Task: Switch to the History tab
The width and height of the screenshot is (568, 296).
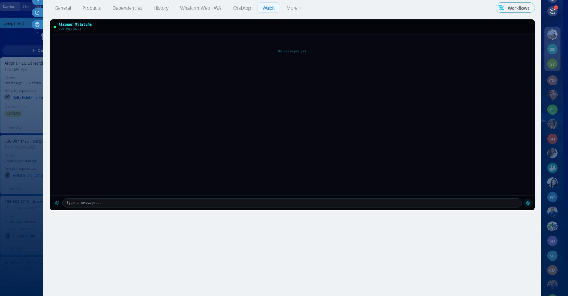Action: click(x=161, y=8)
